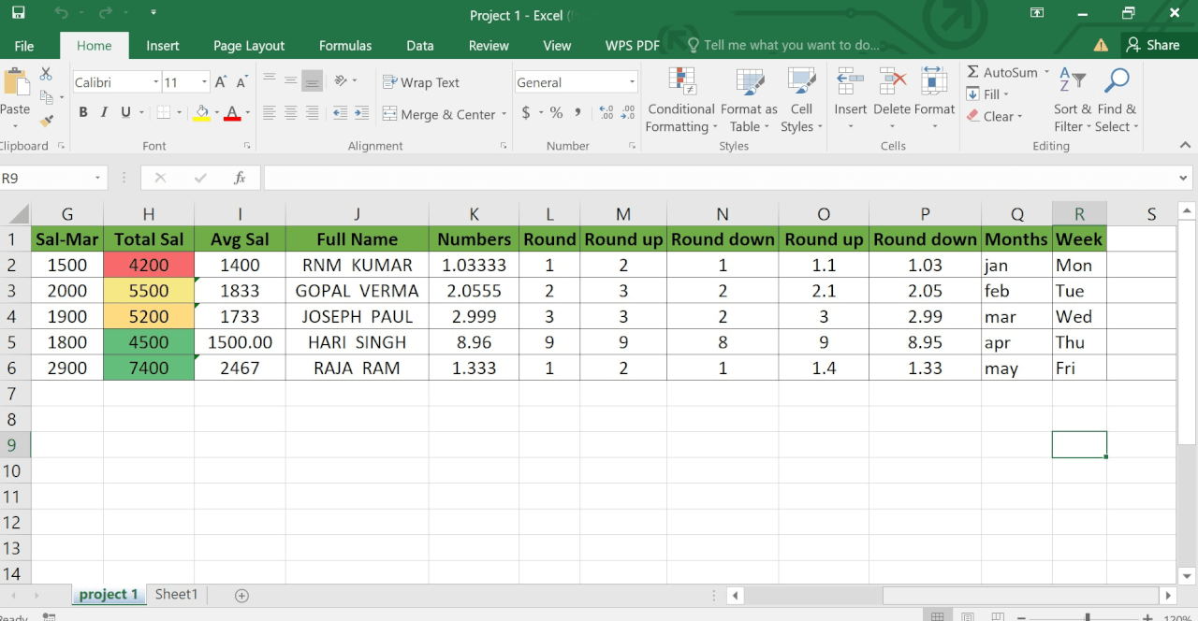The height and width of the screenshot is (621, 1198).
Task: Click the warning triangle icon near Share
Action: (x=1101, y=45)
